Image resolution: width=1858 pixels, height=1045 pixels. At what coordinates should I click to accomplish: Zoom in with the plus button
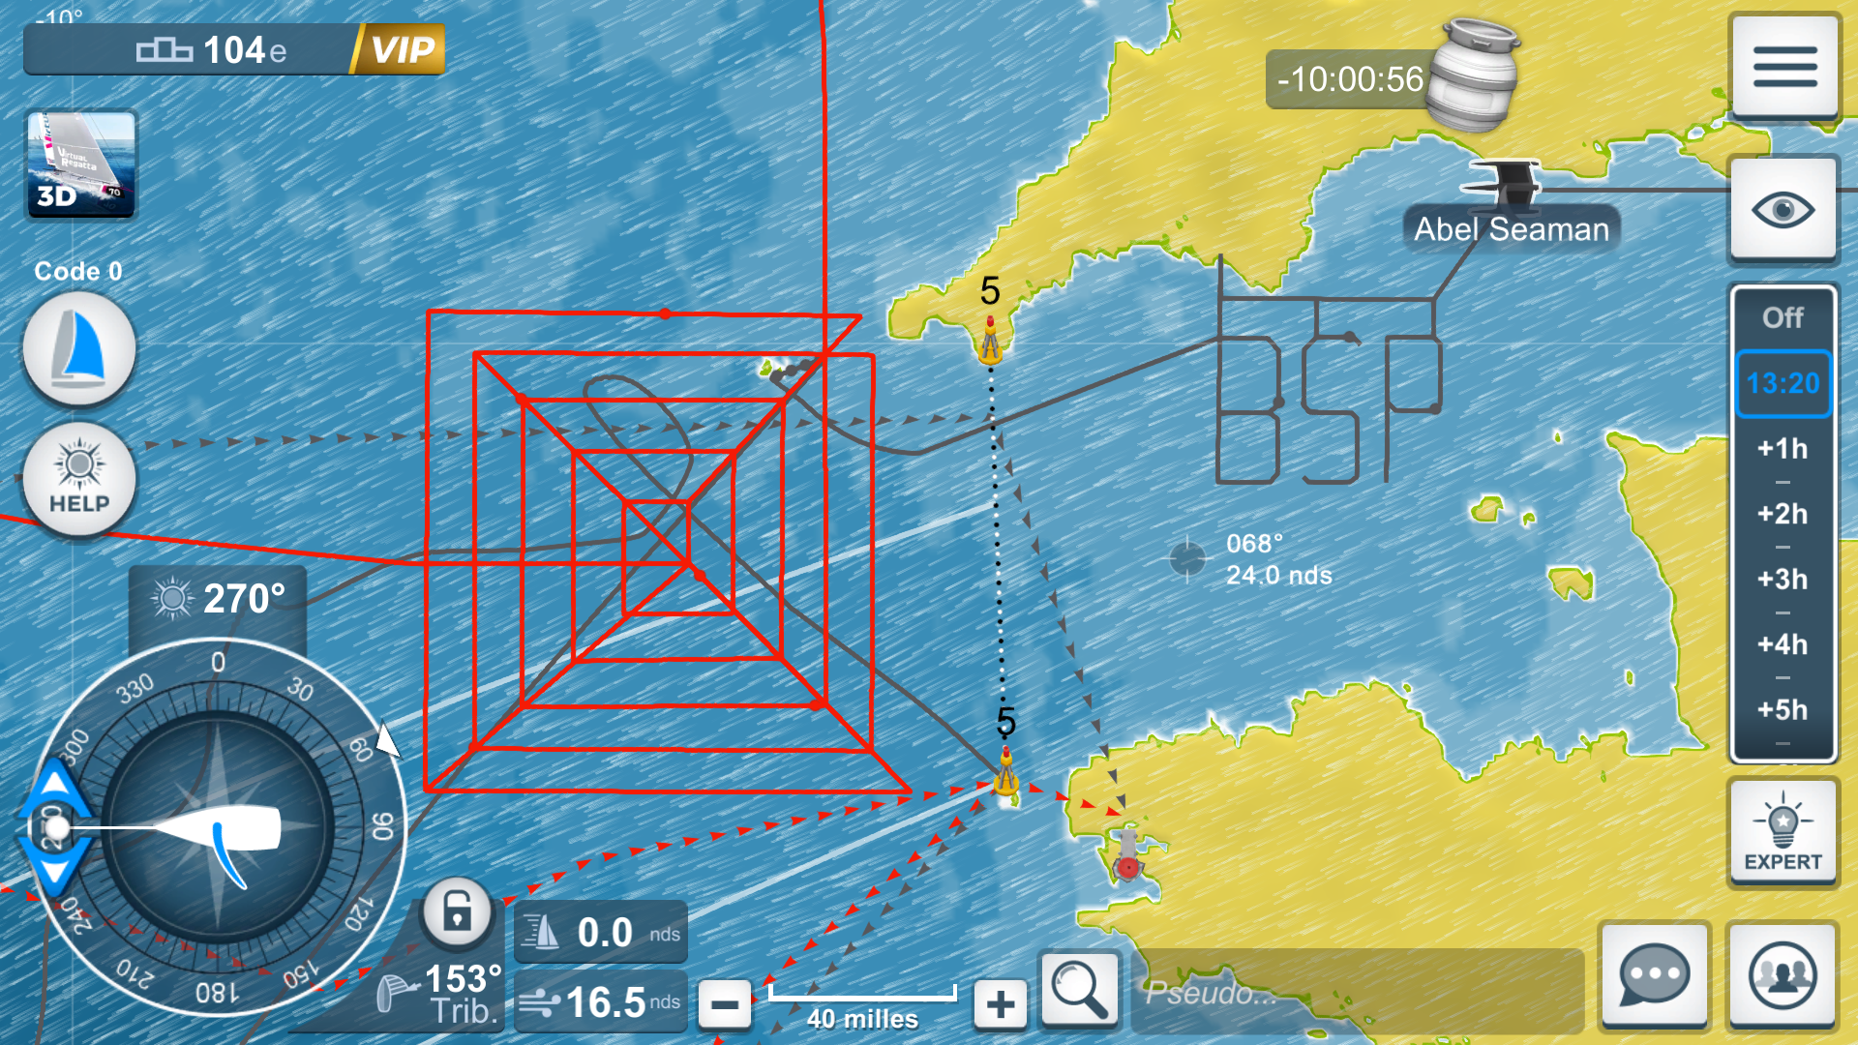coord(1001,1003)
